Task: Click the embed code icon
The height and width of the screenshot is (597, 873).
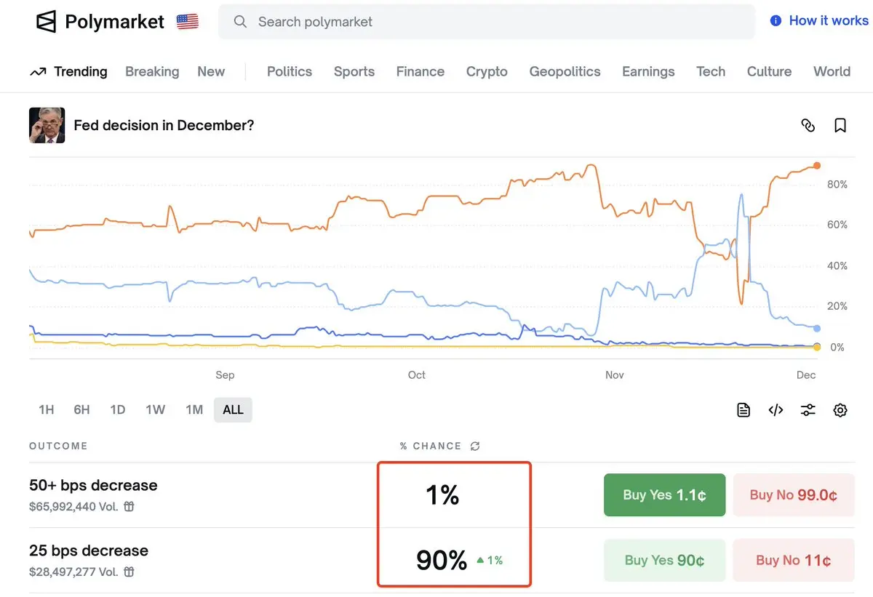Action: pyautogui.click(x=776, y=410)
